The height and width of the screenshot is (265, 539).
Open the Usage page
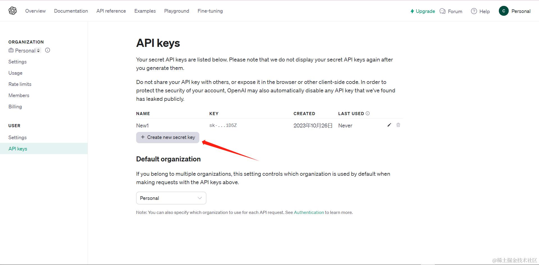coord(15,73)
